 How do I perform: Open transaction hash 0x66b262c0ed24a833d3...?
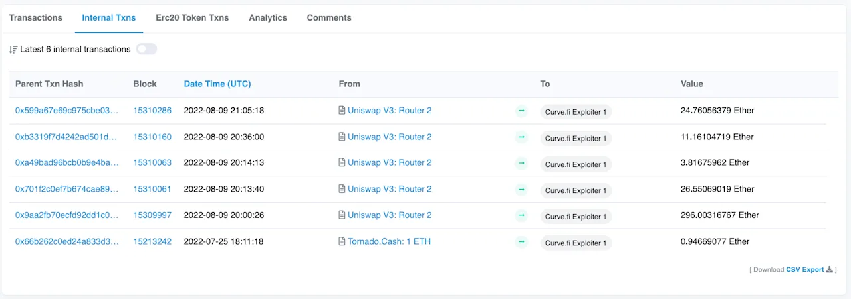(66, 241)
